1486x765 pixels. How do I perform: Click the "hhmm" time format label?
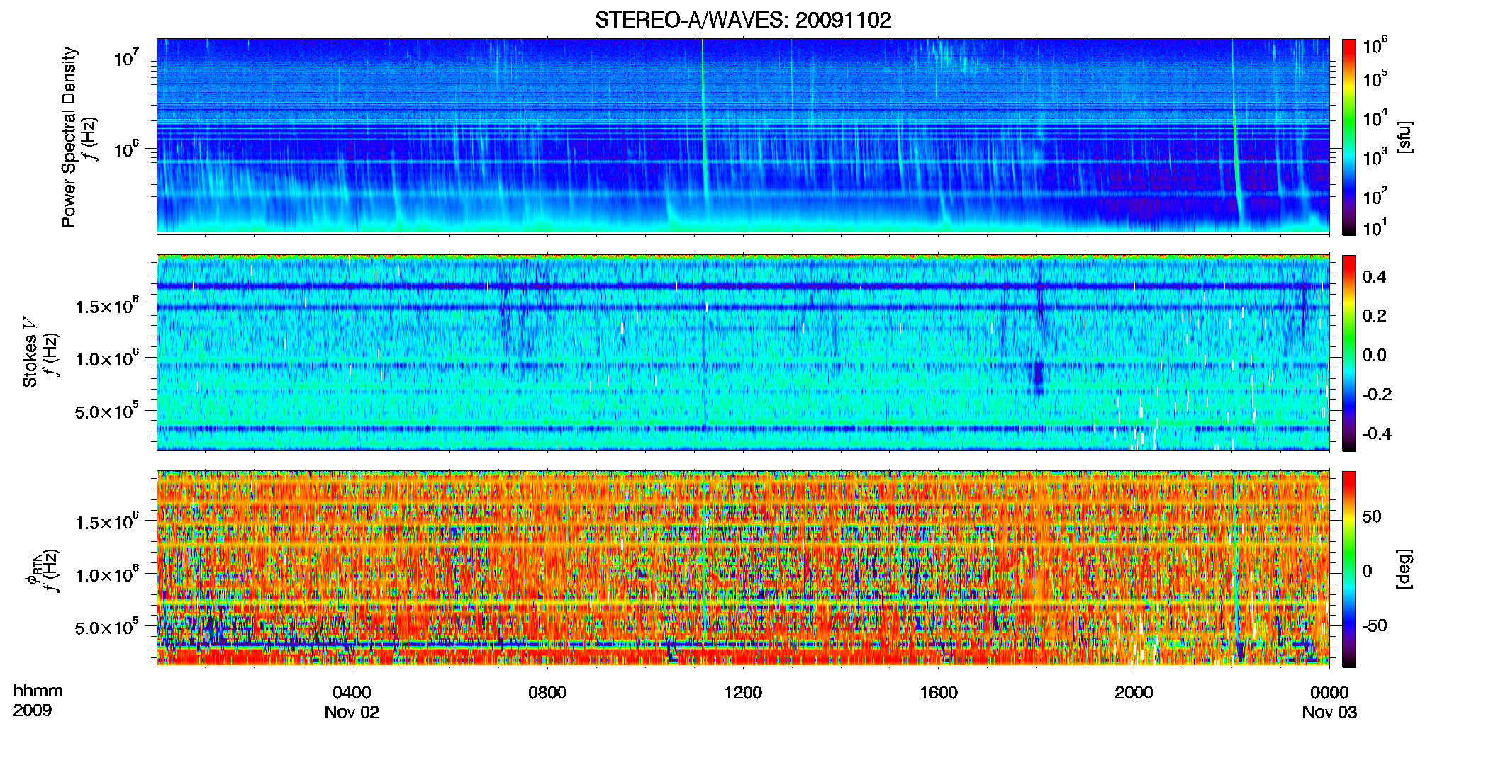click(x=38, y=691)
